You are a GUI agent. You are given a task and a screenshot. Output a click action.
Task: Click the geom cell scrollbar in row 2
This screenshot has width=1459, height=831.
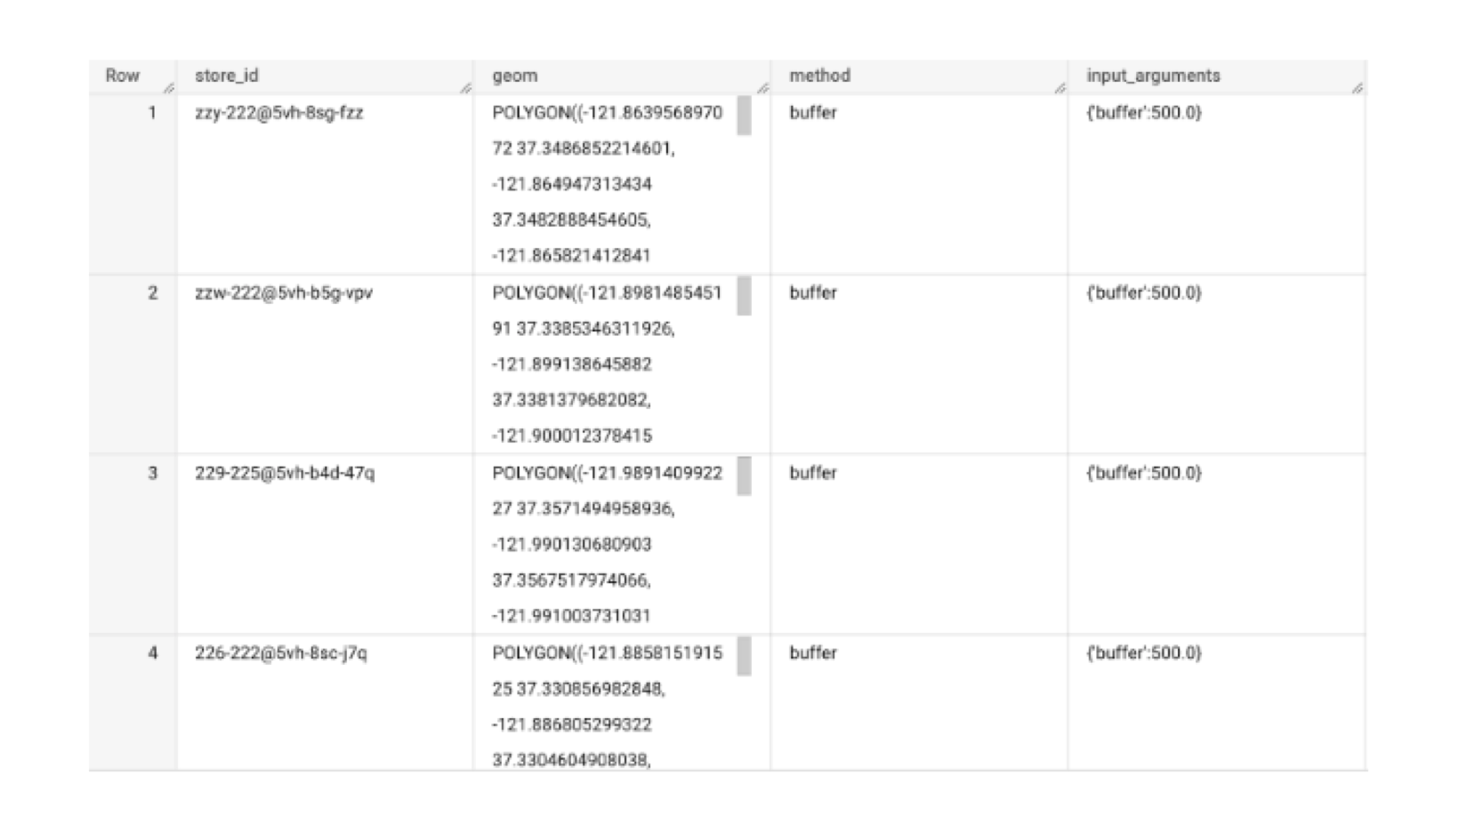744,297
